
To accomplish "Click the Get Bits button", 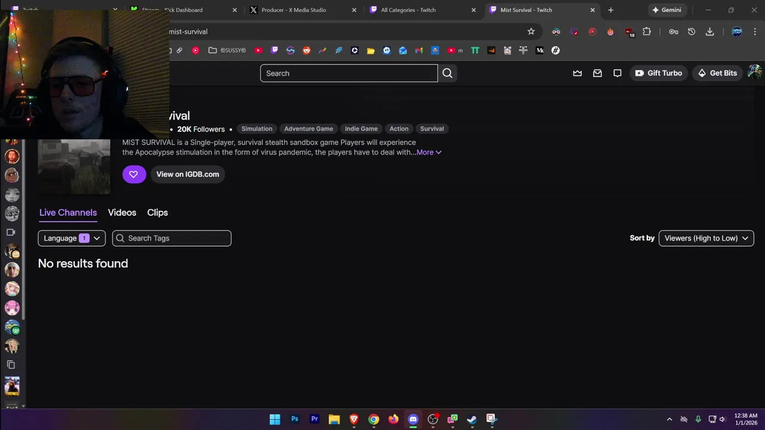I will click(x=717, y=73).
